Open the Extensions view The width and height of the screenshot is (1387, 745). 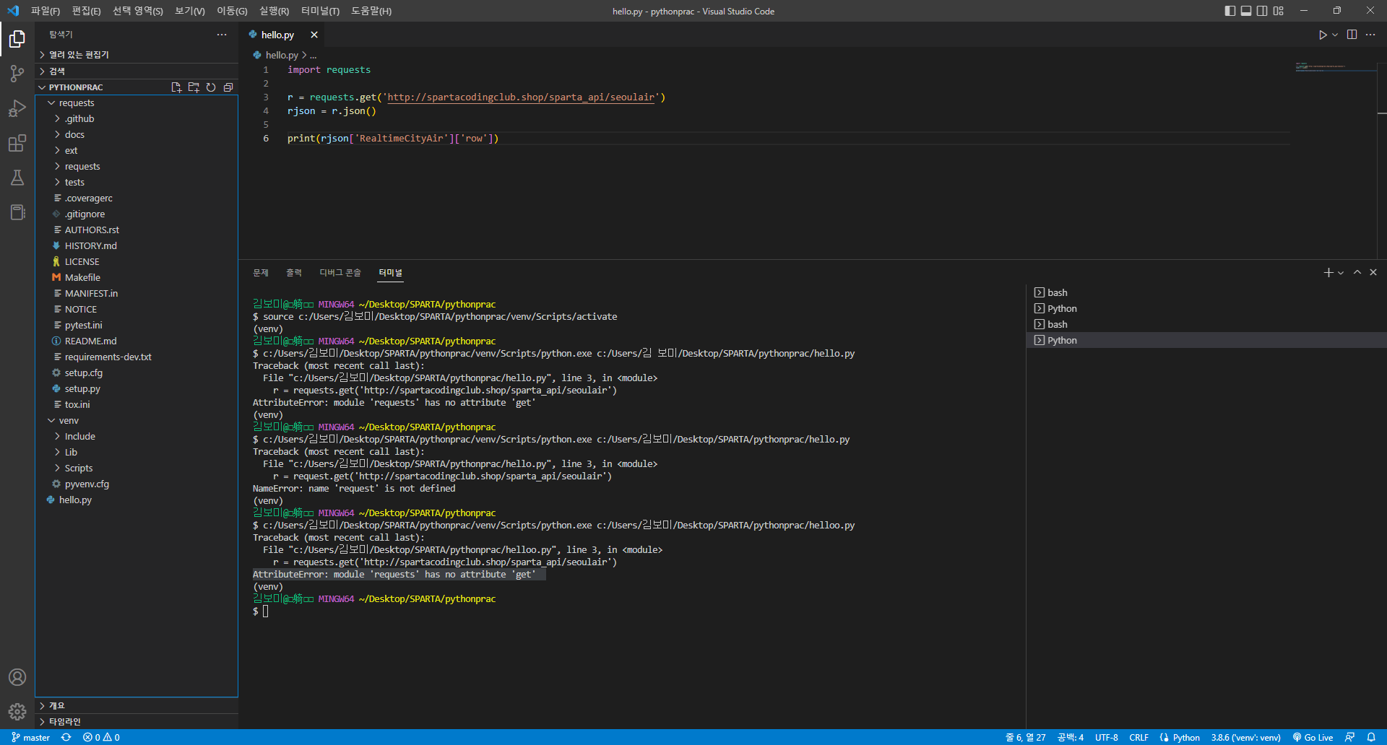tap(17, 143)
